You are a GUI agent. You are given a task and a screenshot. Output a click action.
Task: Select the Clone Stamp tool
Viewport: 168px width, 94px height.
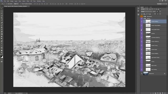click(x=2, y=27)
